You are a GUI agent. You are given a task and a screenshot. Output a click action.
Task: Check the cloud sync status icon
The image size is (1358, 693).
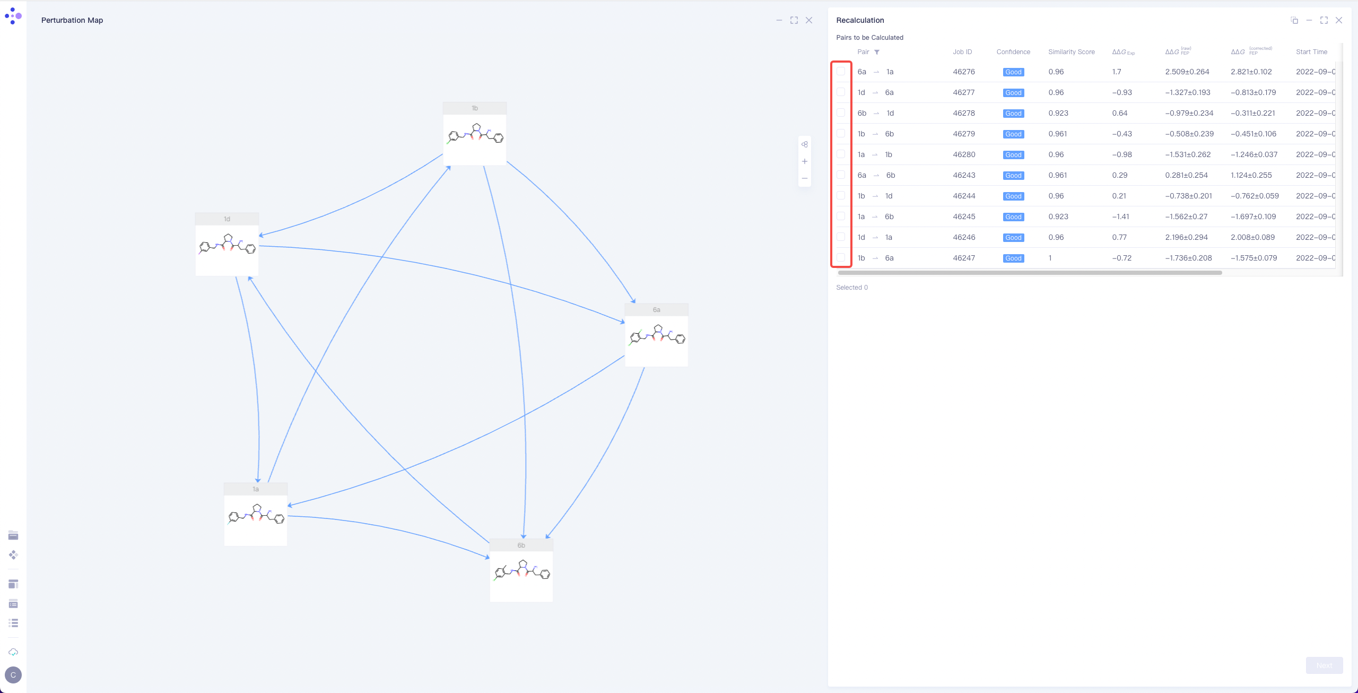tap(13, 652)
